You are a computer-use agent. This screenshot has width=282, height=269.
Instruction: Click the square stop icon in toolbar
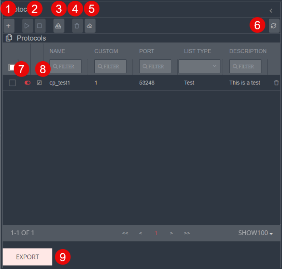pyautogui.click(x=39, y=26)
